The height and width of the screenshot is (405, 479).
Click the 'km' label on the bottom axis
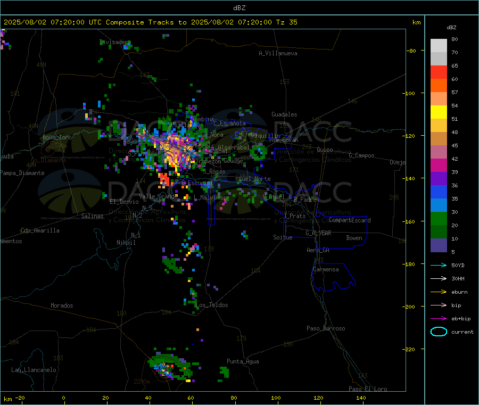point(8,399)
